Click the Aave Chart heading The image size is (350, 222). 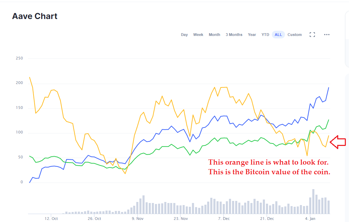(35, 16)
